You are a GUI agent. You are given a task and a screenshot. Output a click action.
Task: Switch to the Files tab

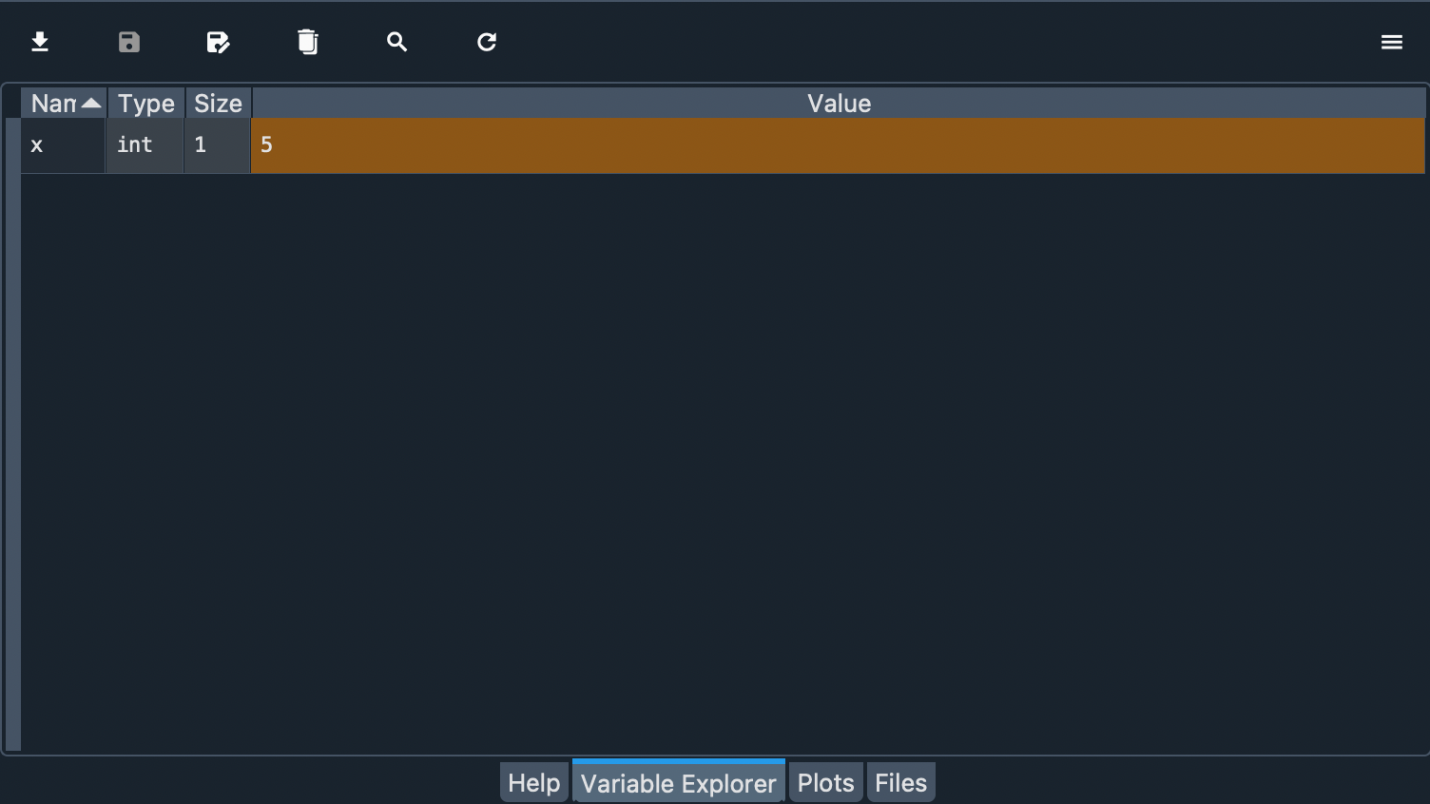tap(900, 783)
